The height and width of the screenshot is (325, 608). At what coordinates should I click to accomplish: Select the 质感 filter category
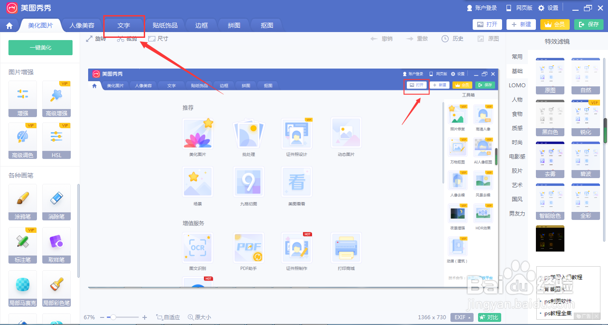pos(517,128)
